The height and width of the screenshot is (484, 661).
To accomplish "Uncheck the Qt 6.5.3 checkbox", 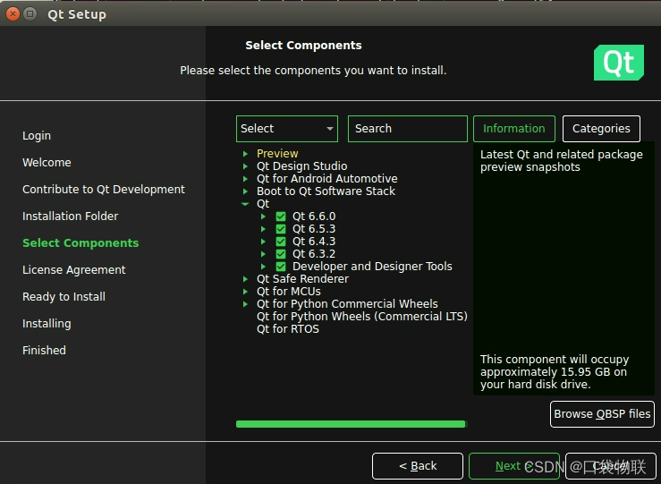I will pos(281,229).
